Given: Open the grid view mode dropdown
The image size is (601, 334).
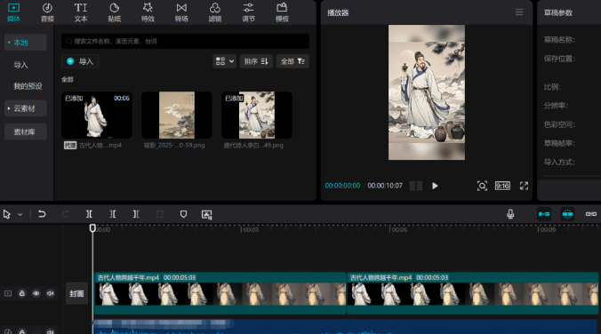Looking at the screenshot, I should [x=224, y=61].
